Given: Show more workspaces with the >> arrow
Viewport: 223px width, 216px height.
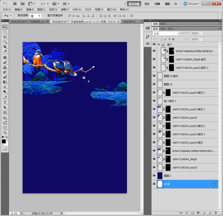Looking at the screenshot, I should (176, 4).
